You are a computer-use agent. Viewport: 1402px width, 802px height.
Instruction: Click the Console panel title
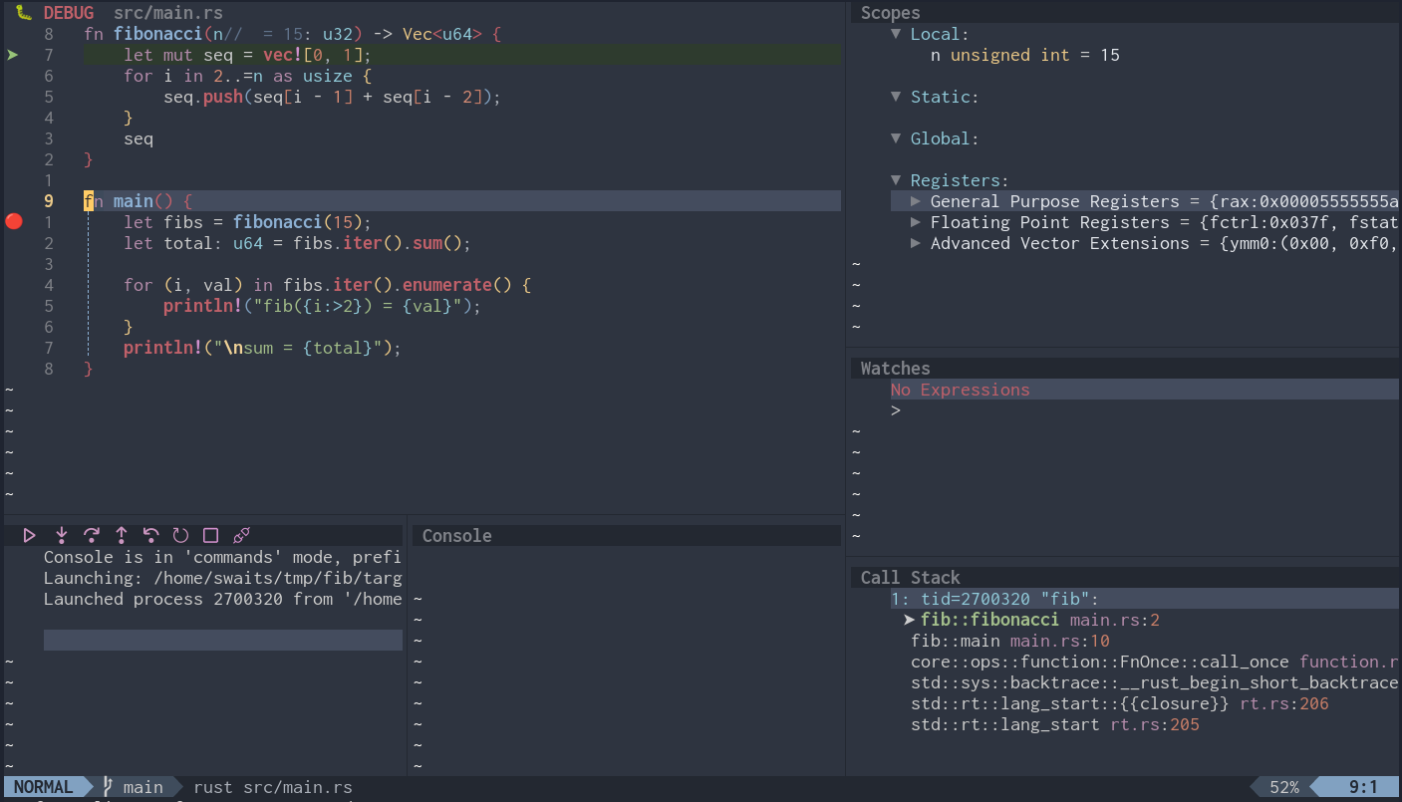(x=457, y=536)
